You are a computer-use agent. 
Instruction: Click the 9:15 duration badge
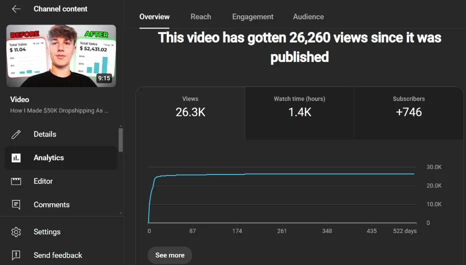pyautogui.click(x=104, y=78)
